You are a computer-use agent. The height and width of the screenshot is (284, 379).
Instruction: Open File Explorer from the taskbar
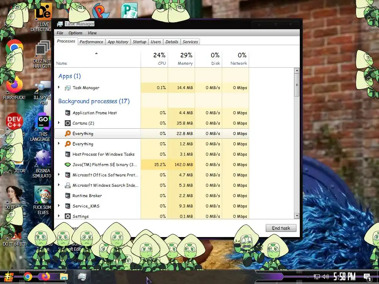64,277
